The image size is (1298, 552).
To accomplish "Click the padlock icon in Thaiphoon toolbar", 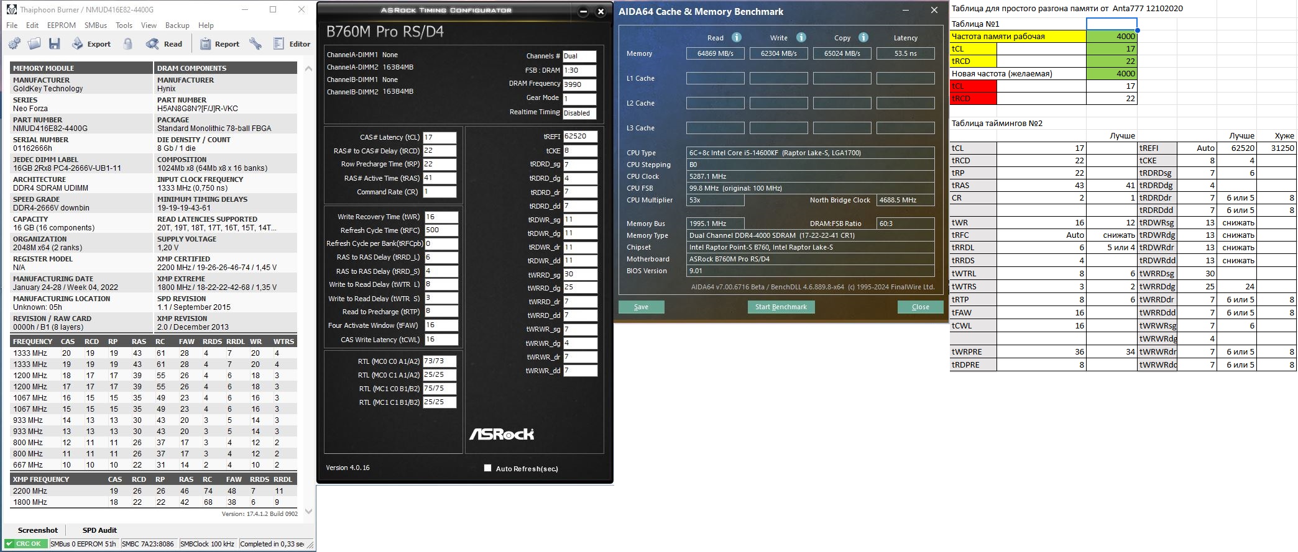I will click(128, 44).
